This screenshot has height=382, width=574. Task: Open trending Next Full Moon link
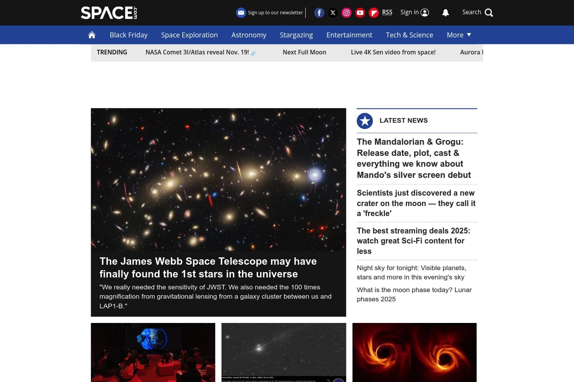305,52
